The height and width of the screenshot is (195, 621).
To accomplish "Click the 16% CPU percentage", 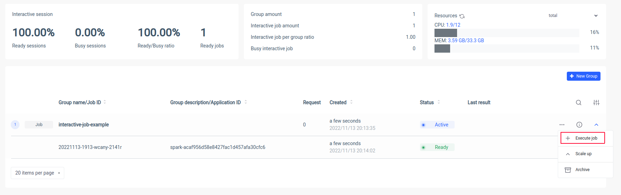I will click(x=595, y=32).
